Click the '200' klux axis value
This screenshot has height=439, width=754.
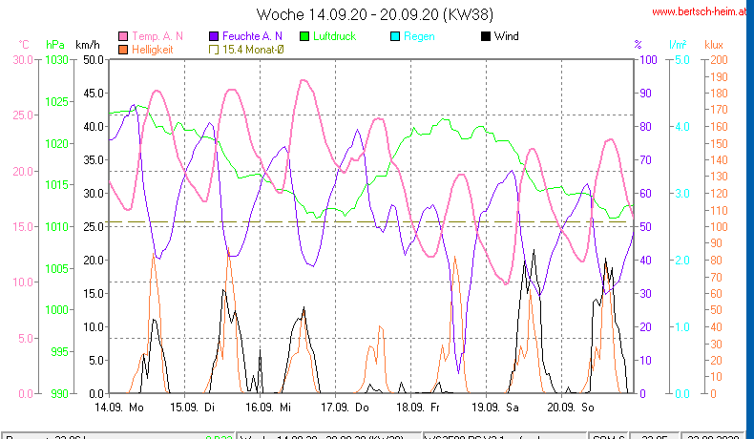pos(720,60)
